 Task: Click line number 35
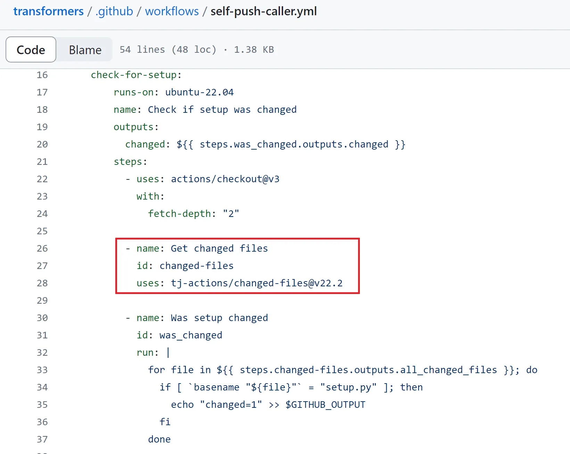click(x=42, y=405)
